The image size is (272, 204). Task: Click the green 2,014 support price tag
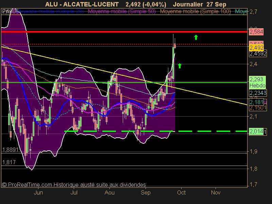click(257, 131)
